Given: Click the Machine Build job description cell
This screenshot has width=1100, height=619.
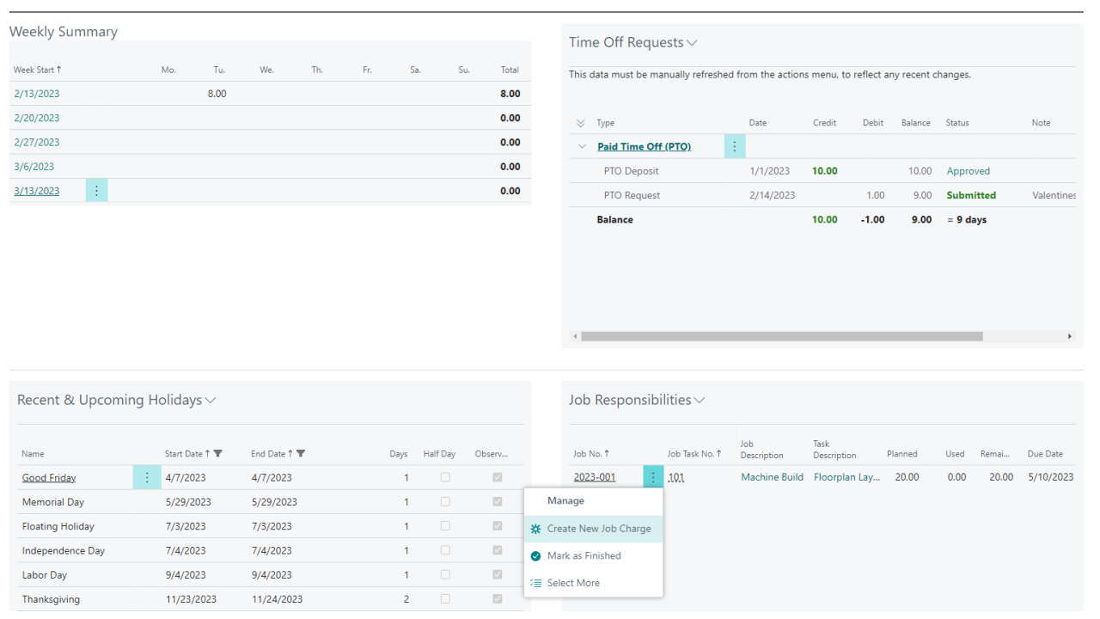Looking at the screenshot, I should (x=773, y=477).
